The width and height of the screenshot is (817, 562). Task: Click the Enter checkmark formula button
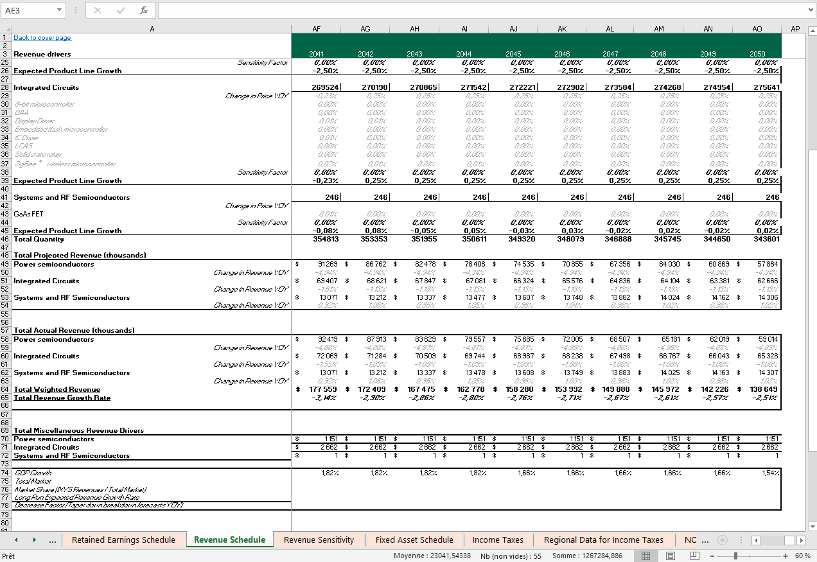pyautogui.click(x=121, y=10)
